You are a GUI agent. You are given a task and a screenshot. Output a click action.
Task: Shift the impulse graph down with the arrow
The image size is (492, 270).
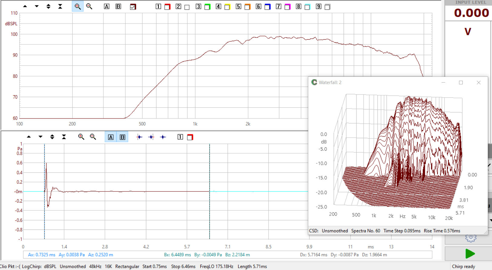pyautogui.click(x=40, y=137)
